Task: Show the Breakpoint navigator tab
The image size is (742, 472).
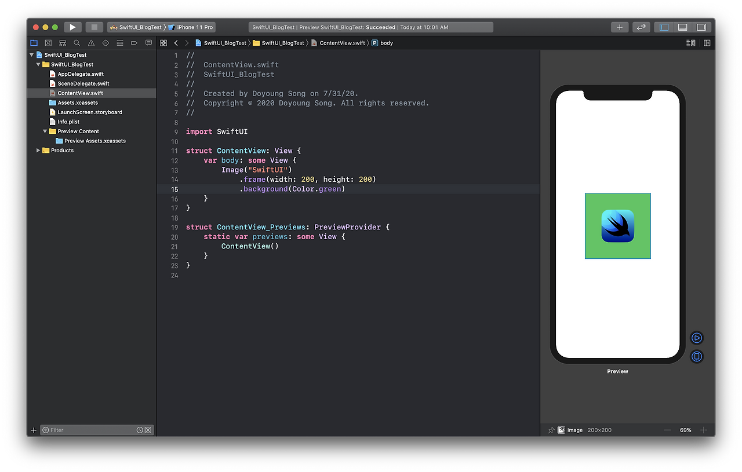Action: tap(134, 43)
